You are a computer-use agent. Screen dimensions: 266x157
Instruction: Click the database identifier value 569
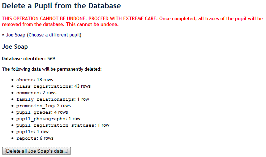pyautogui.click(x=51, y=58)
